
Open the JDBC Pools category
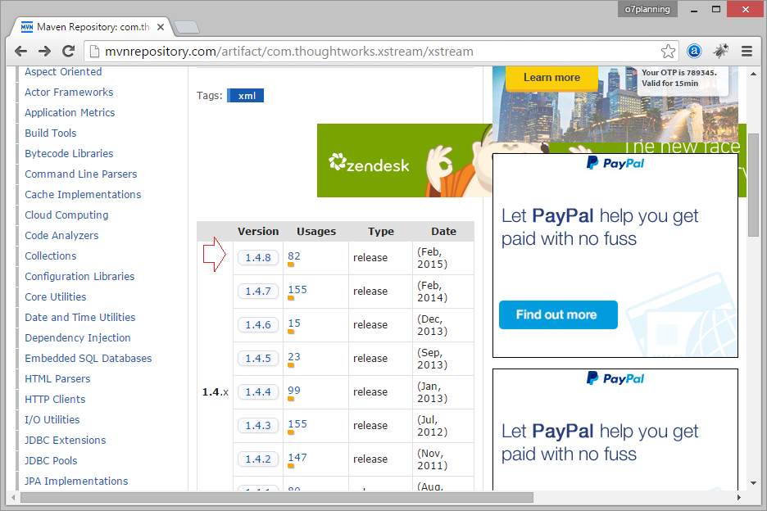pyautogui.click(x=51, y=461)
